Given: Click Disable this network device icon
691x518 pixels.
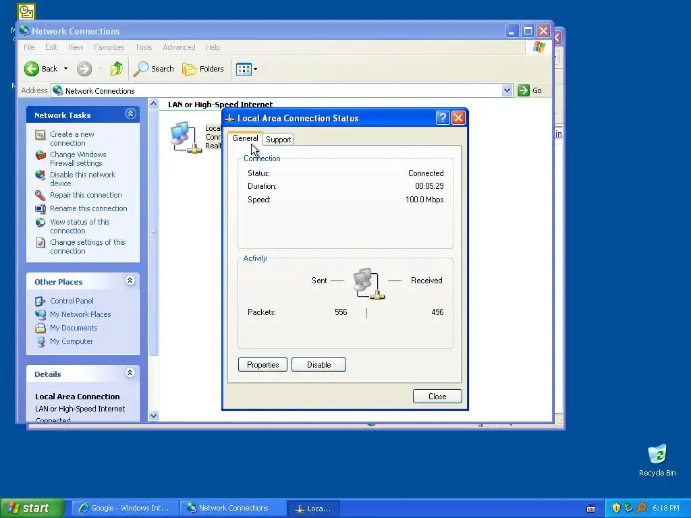Looking at the screenshot, I should (x=40, y=175).
